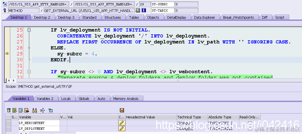Click the program icon beside the first path field

(5, 4)
